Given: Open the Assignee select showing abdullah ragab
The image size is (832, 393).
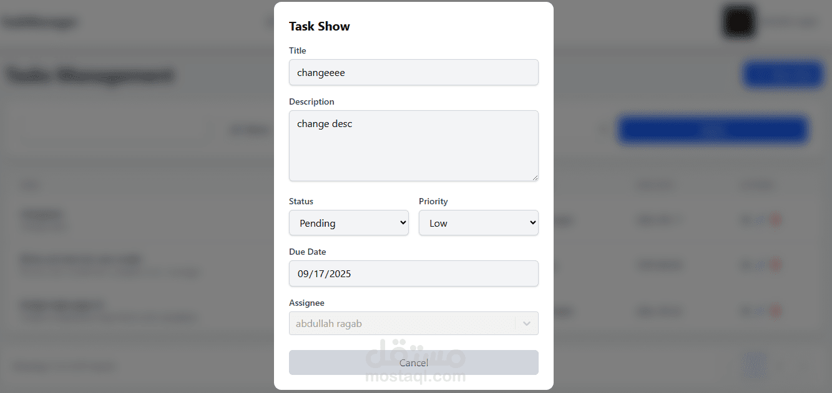Looking at the screenshot, I should coord(402,323).
